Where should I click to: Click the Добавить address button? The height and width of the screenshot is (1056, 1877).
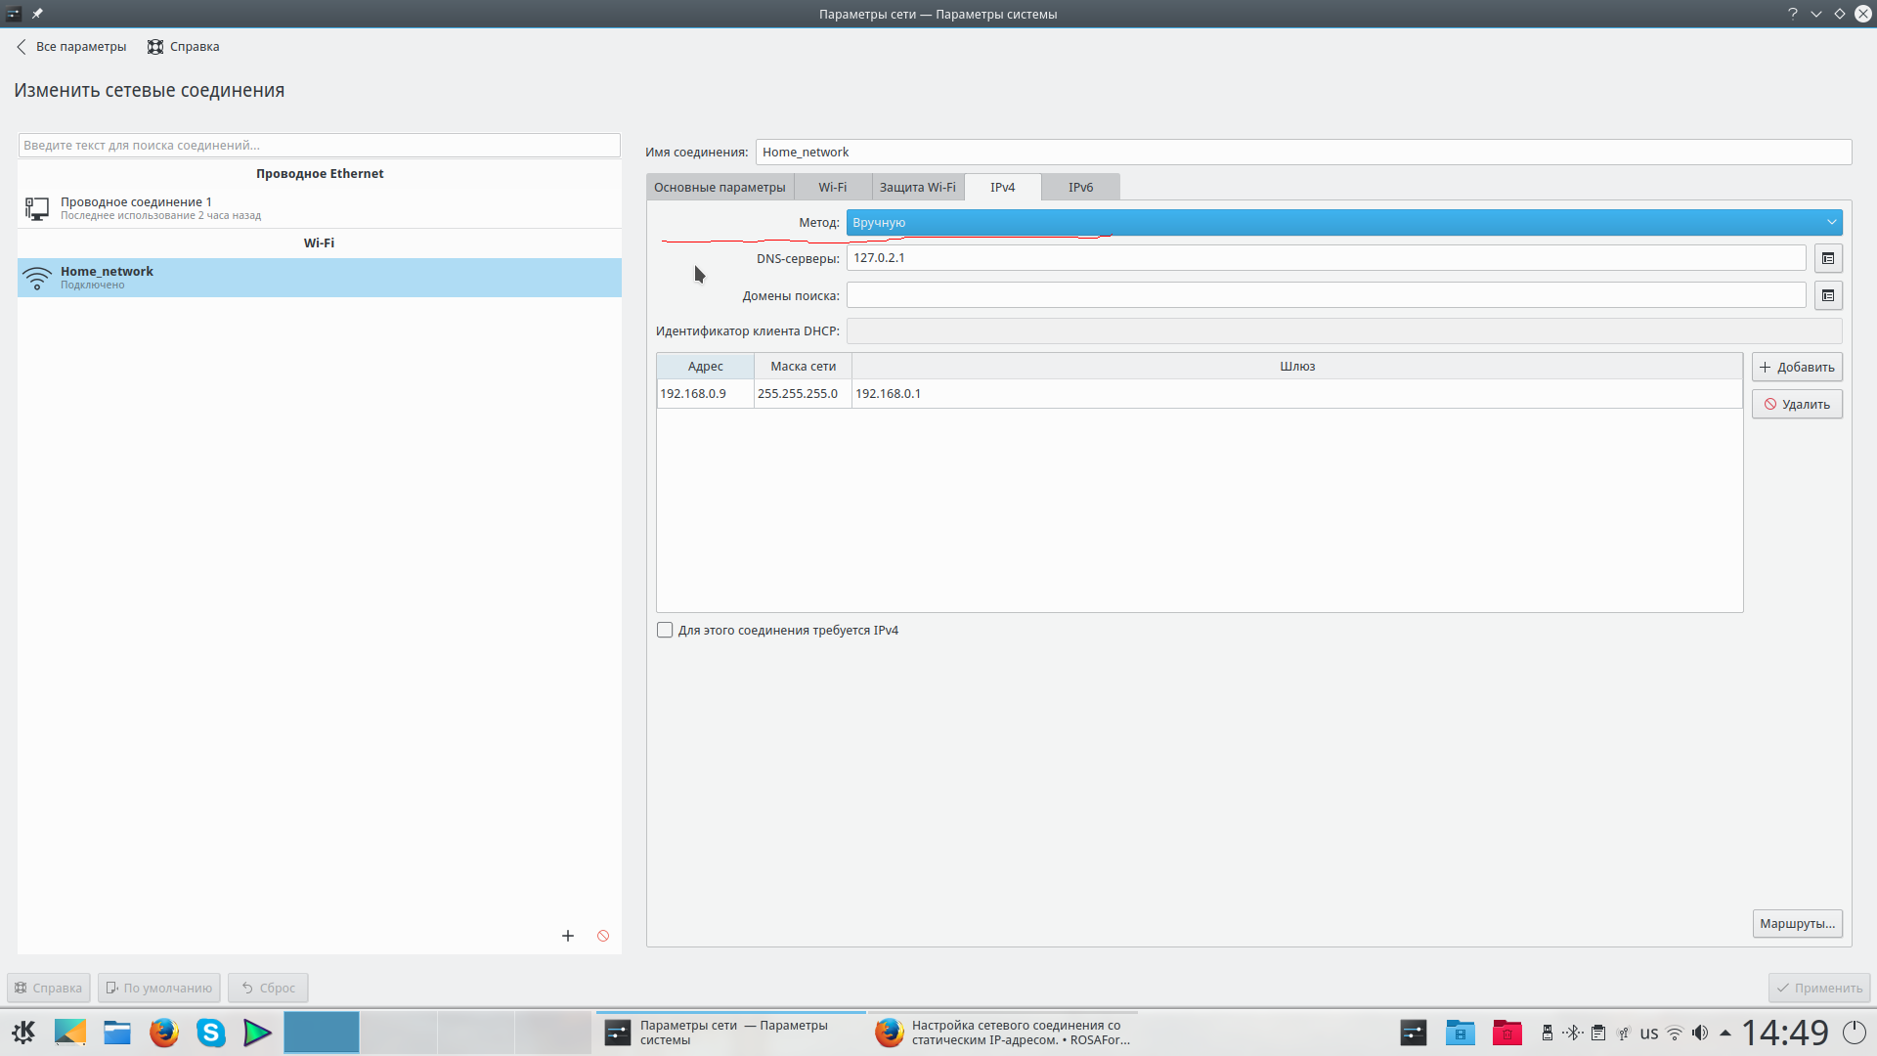(1796, 367)
